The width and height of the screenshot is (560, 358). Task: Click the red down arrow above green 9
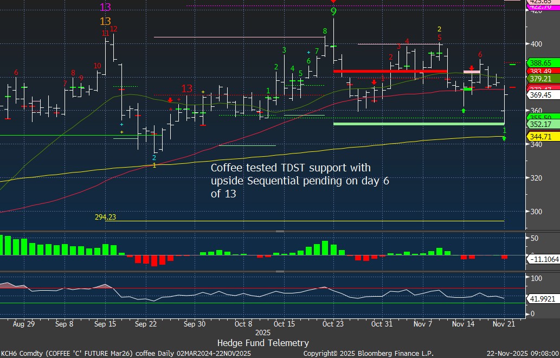click(333, 2)
